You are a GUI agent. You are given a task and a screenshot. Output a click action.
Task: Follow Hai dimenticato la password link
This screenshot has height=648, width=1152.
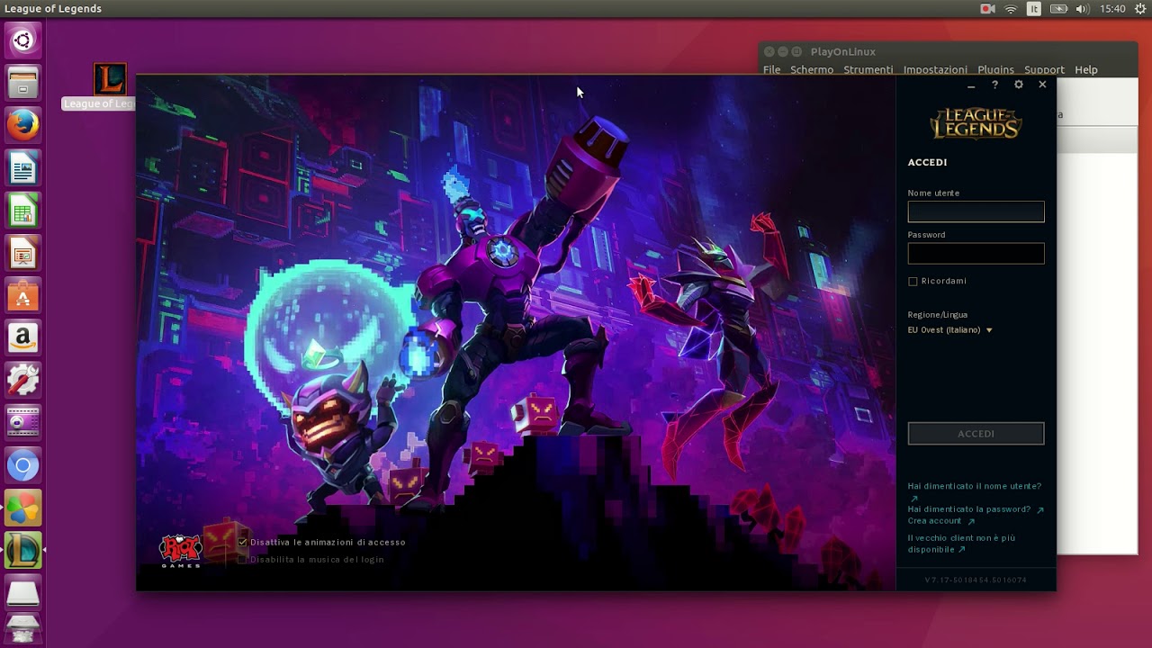pos(976,509)
